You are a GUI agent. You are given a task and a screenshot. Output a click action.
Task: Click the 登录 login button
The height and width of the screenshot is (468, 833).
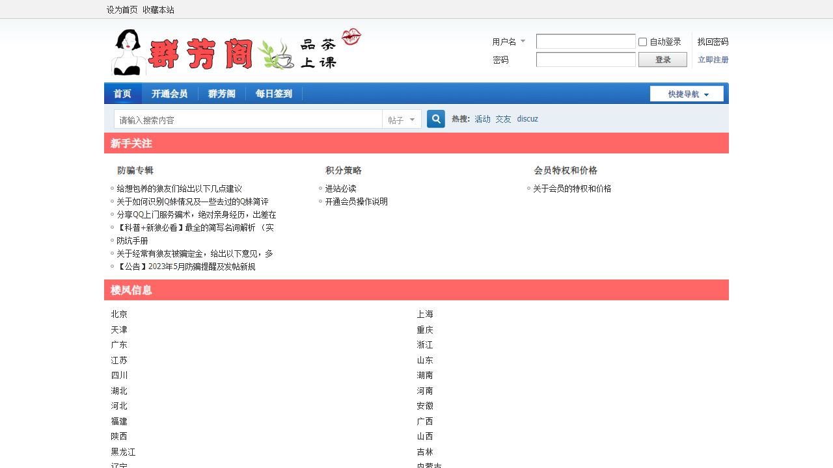pos(662,60)
